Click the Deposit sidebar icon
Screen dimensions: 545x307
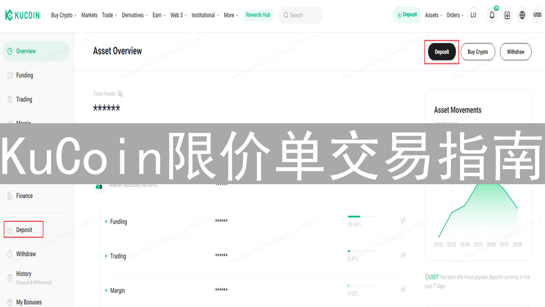coord(10,230)
